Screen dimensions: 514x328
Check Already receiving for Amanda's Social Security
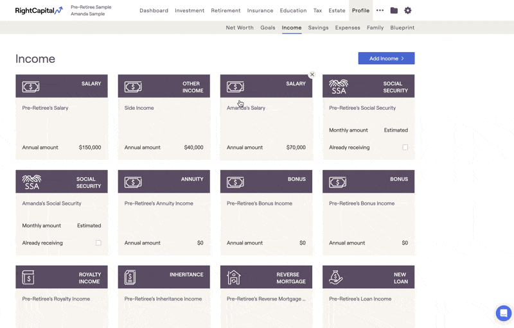[98, 243]
